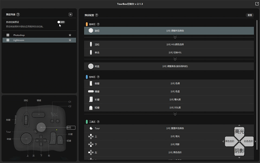
Task: Click the [LR] 曝光度 assignment
Action: click(175, 99)
